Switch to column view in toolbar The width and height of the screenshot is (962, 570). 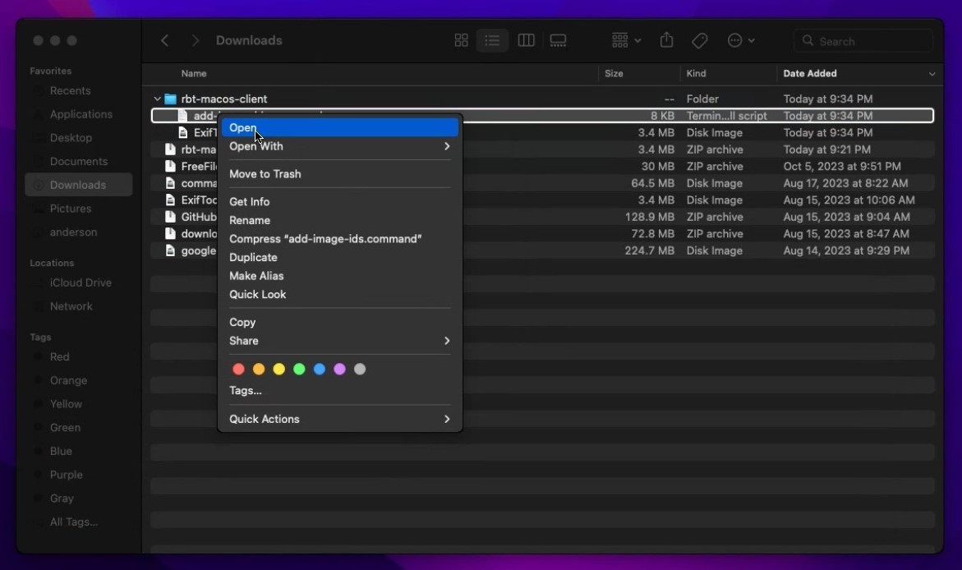(x=526, y=40)
